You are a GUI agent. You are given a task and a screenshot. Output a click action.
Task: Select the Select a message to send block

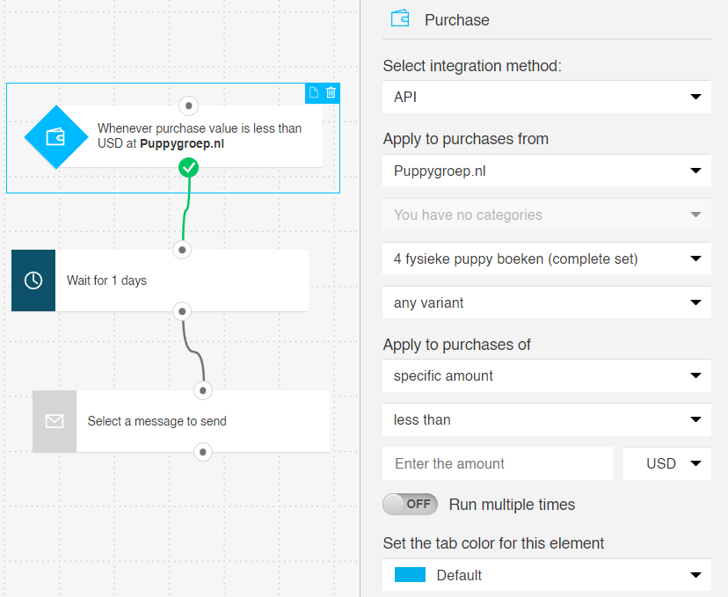tap(181, 421)
